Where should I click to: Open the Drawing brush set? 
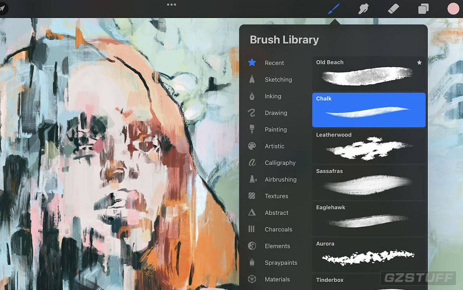276,113
